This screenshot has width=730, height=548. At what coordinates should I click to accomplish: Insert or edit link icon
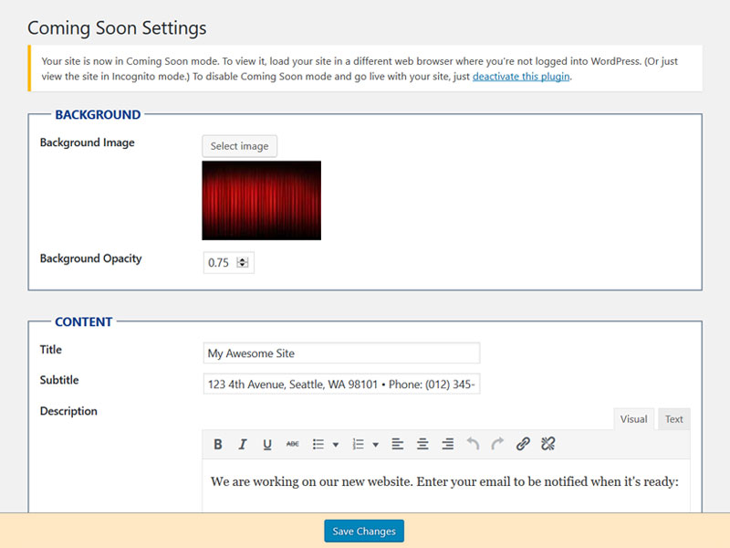click(523, 444)
